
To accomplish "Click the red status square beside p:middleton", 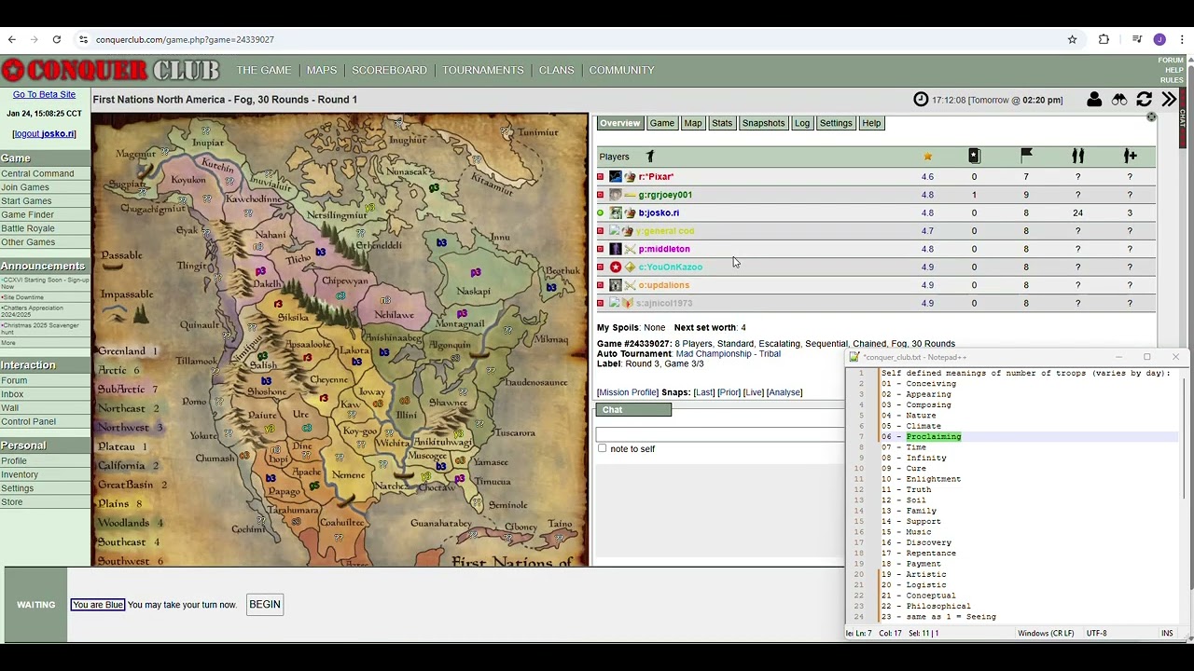I will (600, 249).
